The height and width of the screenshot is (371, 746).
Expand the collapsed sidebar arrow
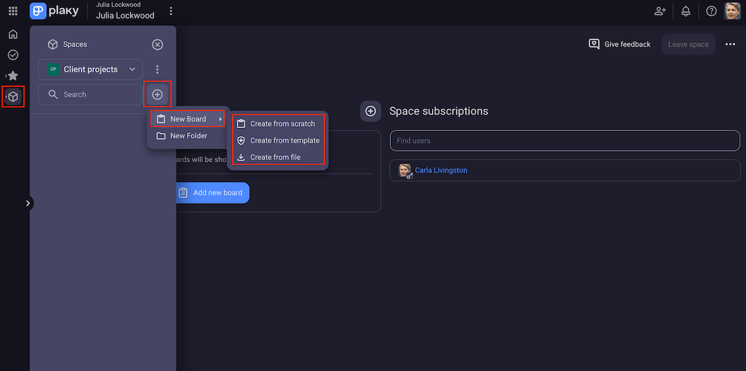coord(28,203)
